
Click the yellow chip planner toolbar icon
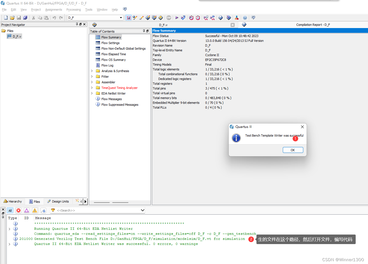coord(161,18)
